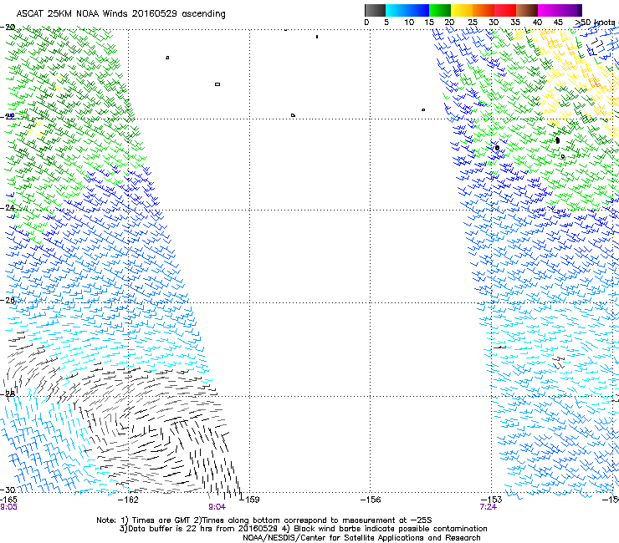
Task: Click the circular island outline near -153, -22.6
Action: 497,148
